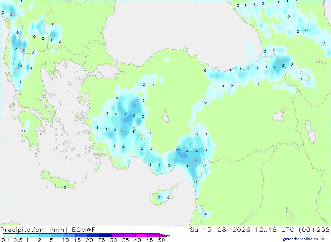Click the '15-08-2026' forecast date
The width and height of the screenshot is (331, 242).
point(226,229)
